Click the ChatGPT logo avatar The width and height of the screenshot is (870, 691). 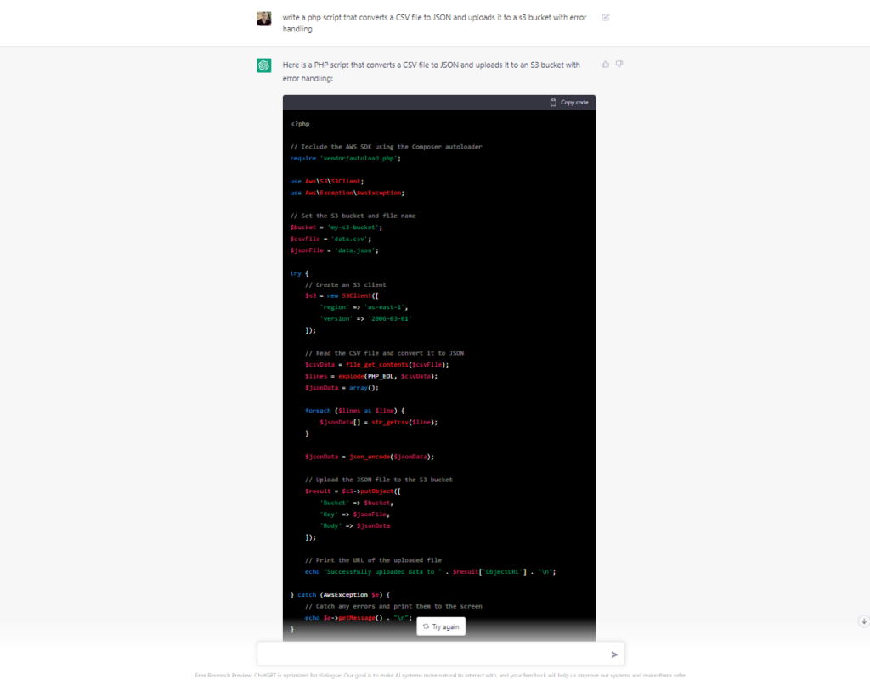pyautogui.click(x=264, y=65)
